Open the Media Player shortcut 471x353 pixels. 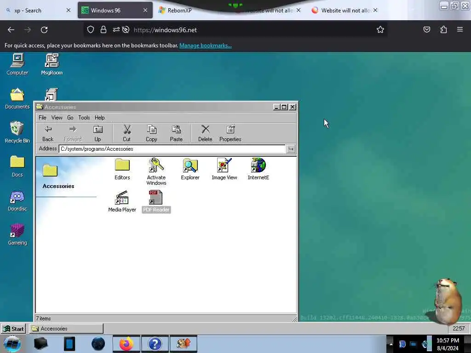pos(122,201)
